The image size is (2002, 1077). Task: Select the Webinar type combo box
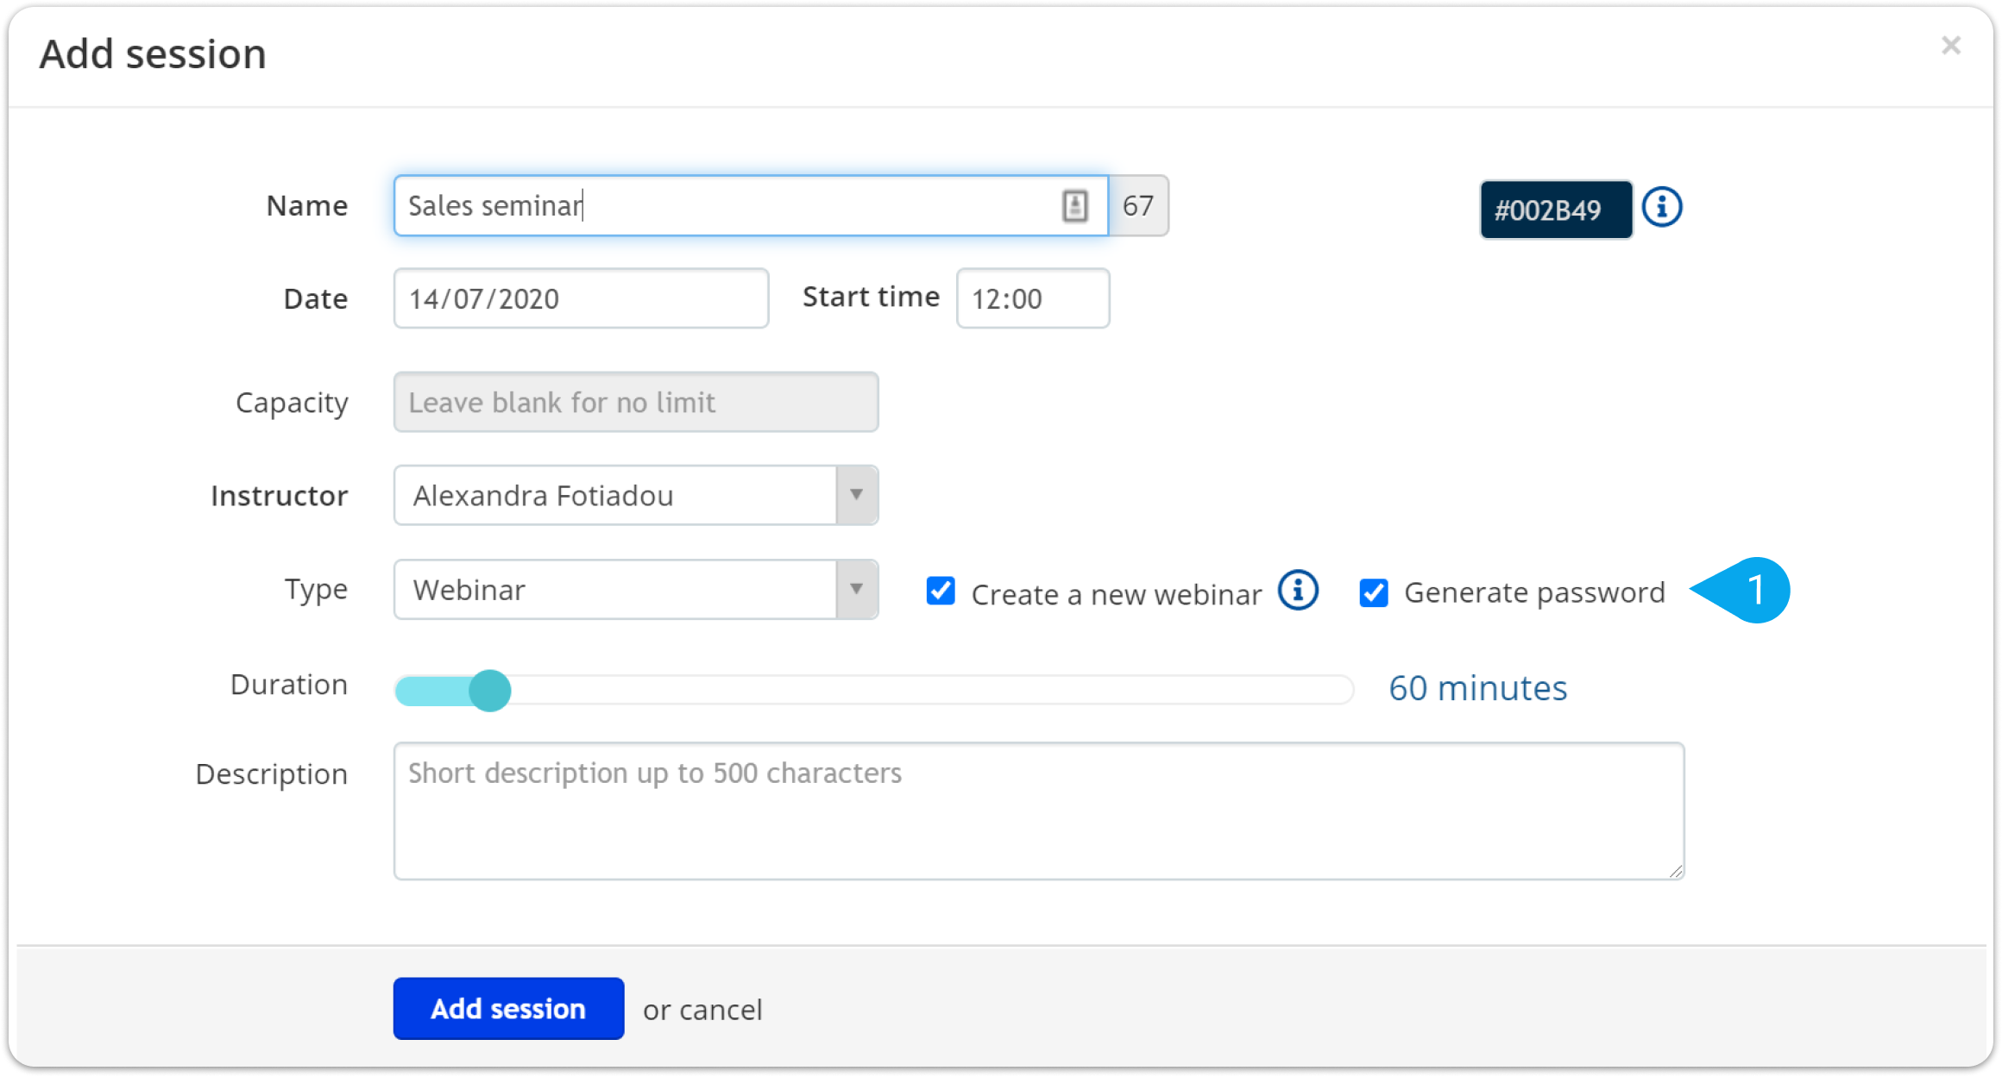636,590
